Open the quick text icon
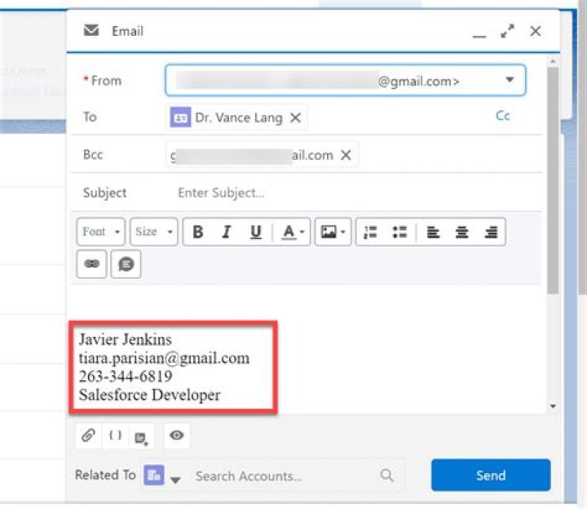This screenshot has width=587, height=509. pos(126,264)
